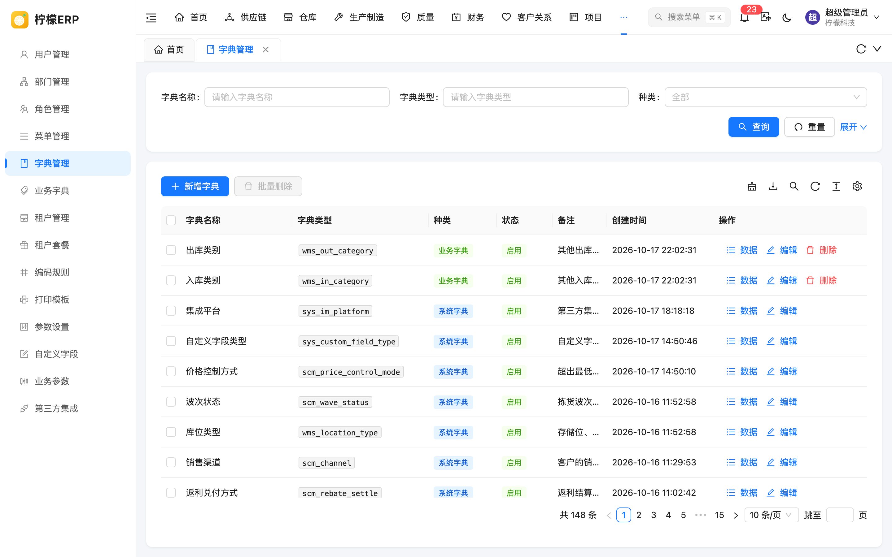Open 第三方集成 sidebar item
Image resolution: width=892 pixels, height=557 pixels.
coord(68,408)
